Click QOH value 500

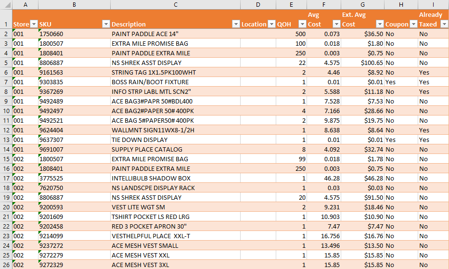(x=291, y=34)
